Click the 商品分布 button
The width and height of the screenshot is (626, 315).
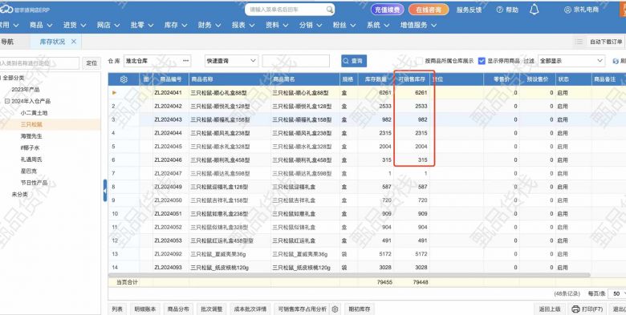[178, 309]
